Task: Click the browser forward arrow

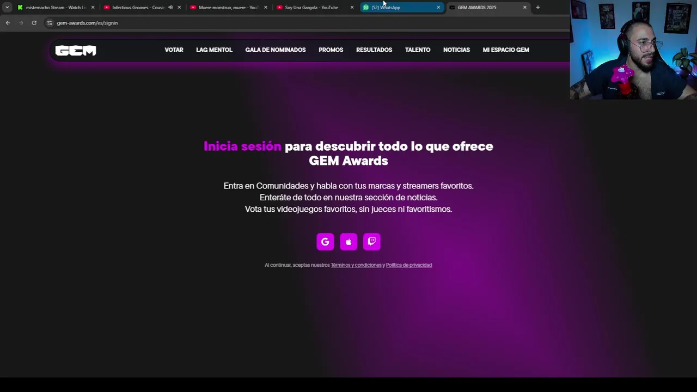Action: coord(21,23)
